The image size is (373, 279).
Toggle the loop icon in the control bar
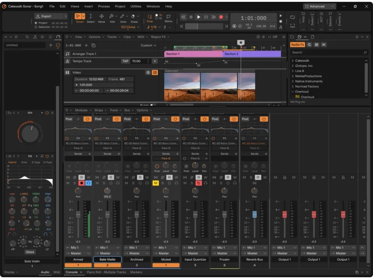click(x=292, y=17)
